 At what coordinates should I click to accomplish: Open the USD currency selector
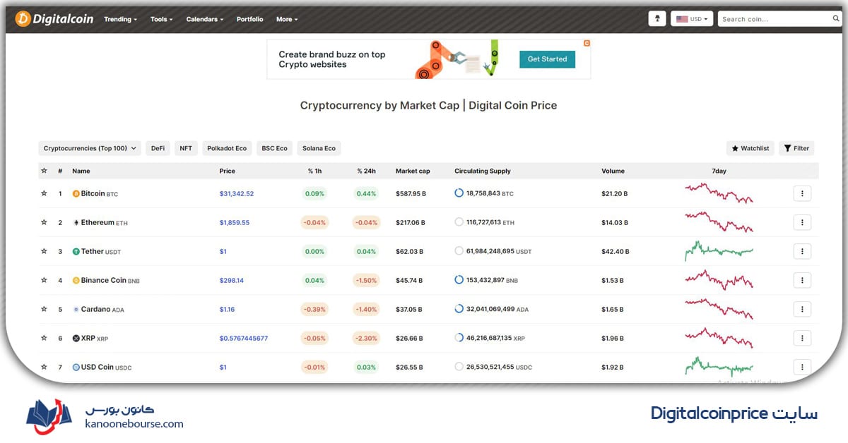click(x=692, y=19)
